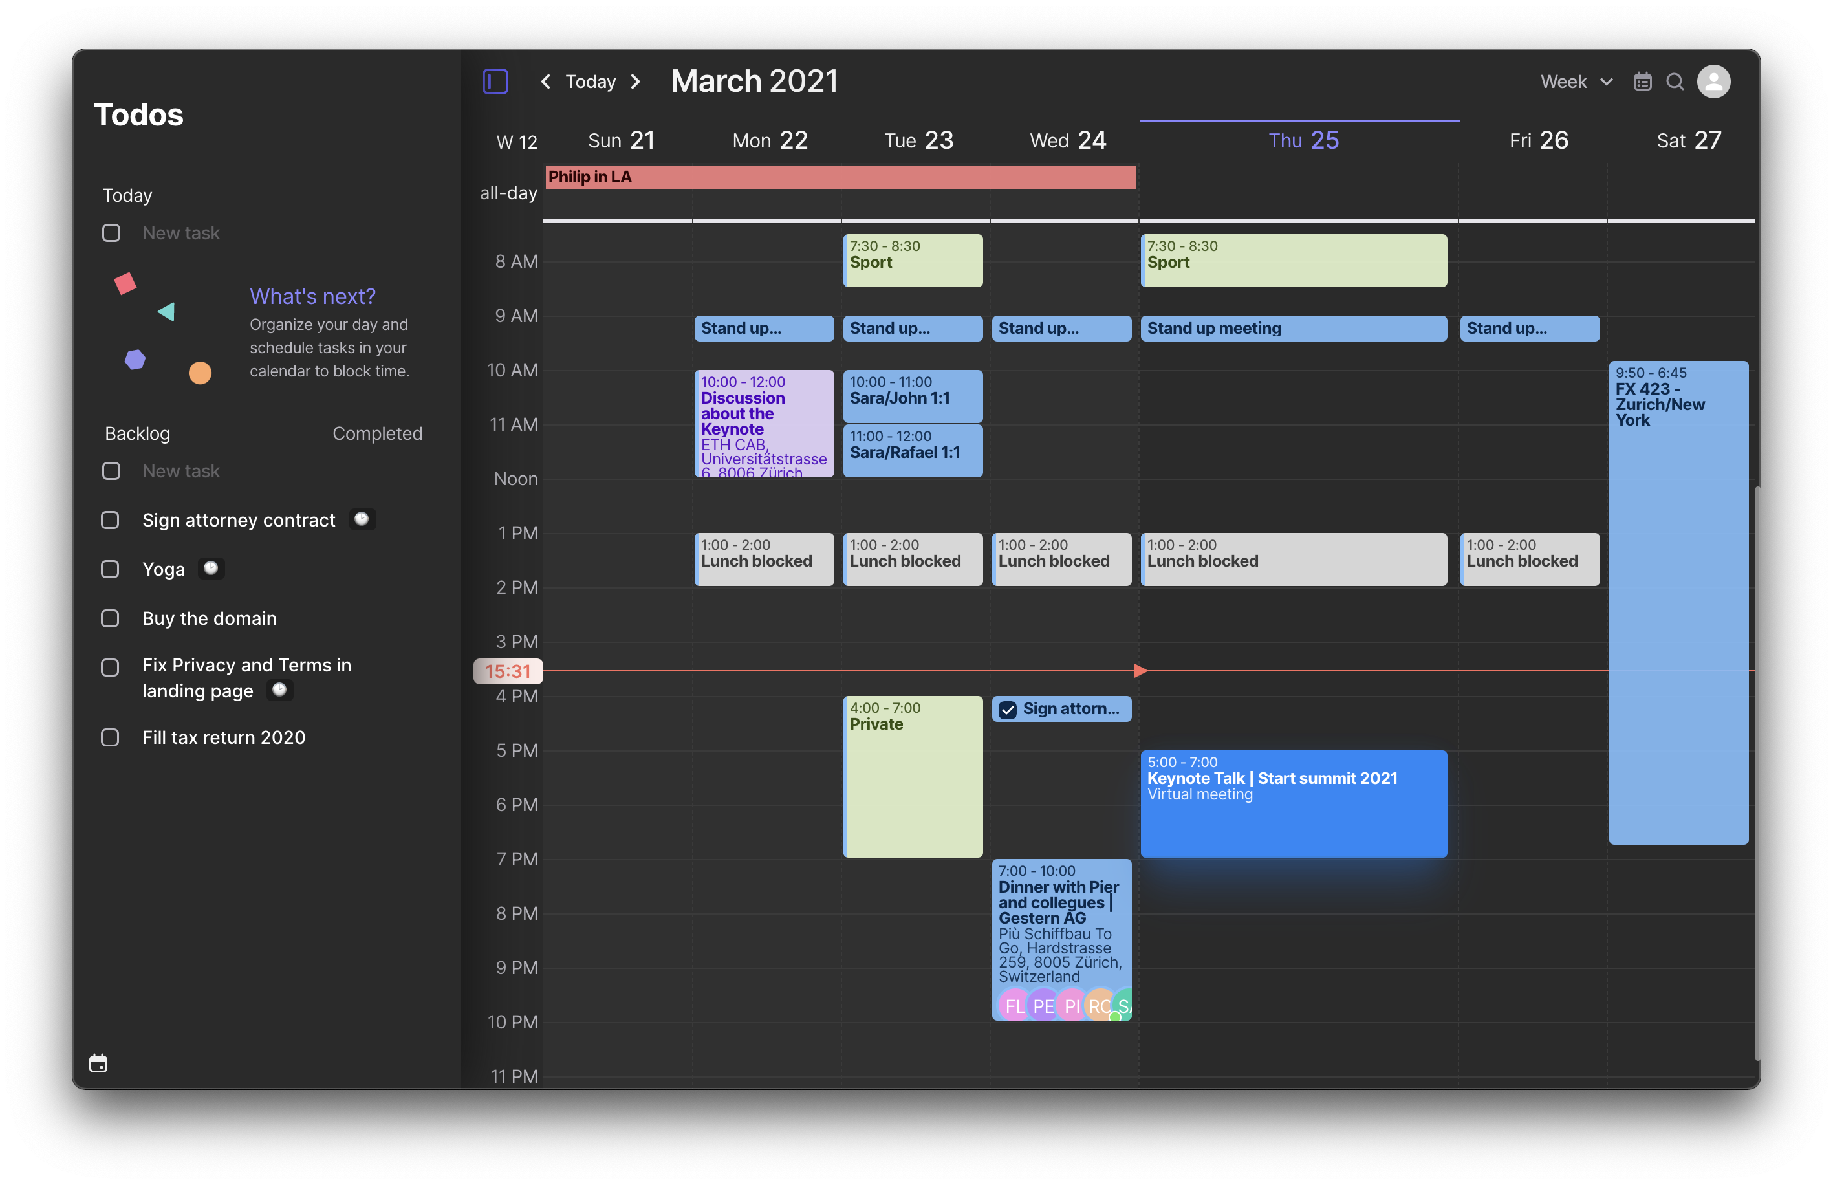Check off Fix Privacy and Terms todo

pyautogui.click(x=111, y=667)
